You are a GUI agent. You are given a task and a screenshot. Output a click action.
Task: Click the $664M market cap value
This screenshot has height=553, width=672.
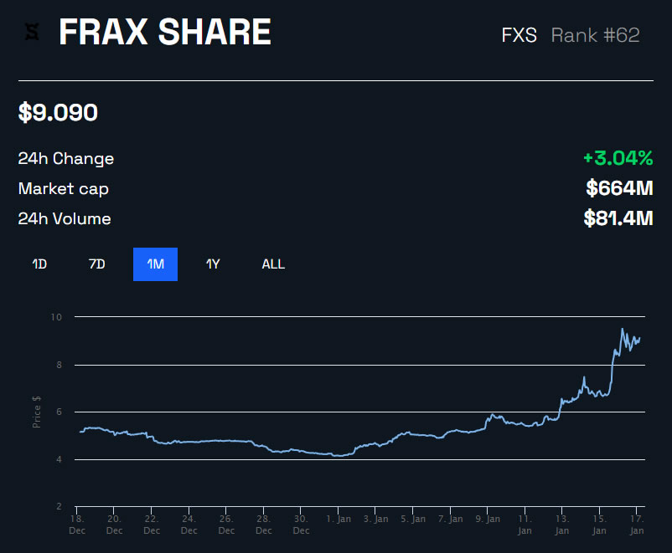pyautogui.click(x=619, y=189)
